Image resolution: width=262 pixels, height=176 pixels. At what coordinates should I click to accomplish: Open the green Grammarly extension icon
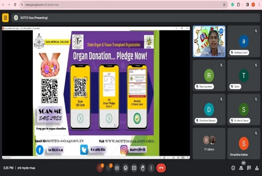[x=232, y=5]
